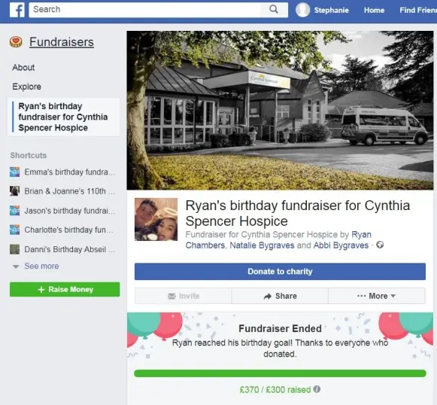The image size is (437, 405).
Task: Click the public globe privacy icon
Action: 380,245
